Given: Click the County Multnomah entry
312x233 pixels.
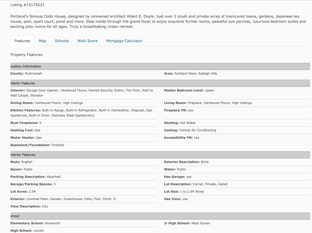Looking at the screenshot, I should tap(26, 74).
